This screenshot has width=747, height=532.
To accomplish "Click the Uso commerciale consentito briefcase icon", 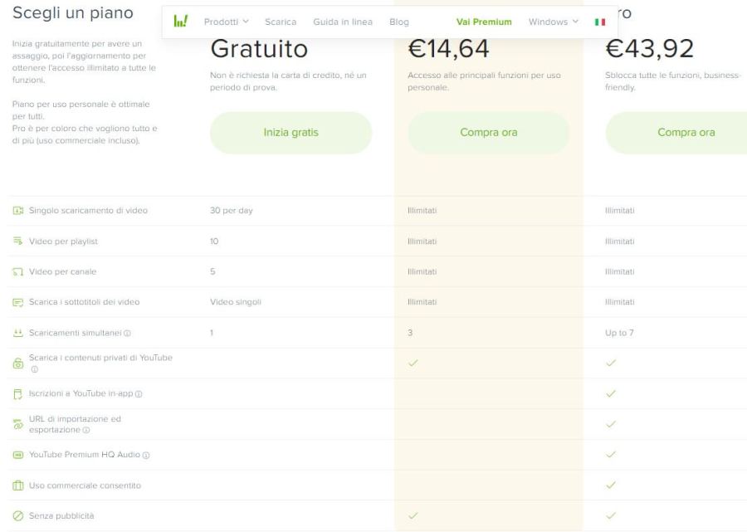I will tap(18, 486).
